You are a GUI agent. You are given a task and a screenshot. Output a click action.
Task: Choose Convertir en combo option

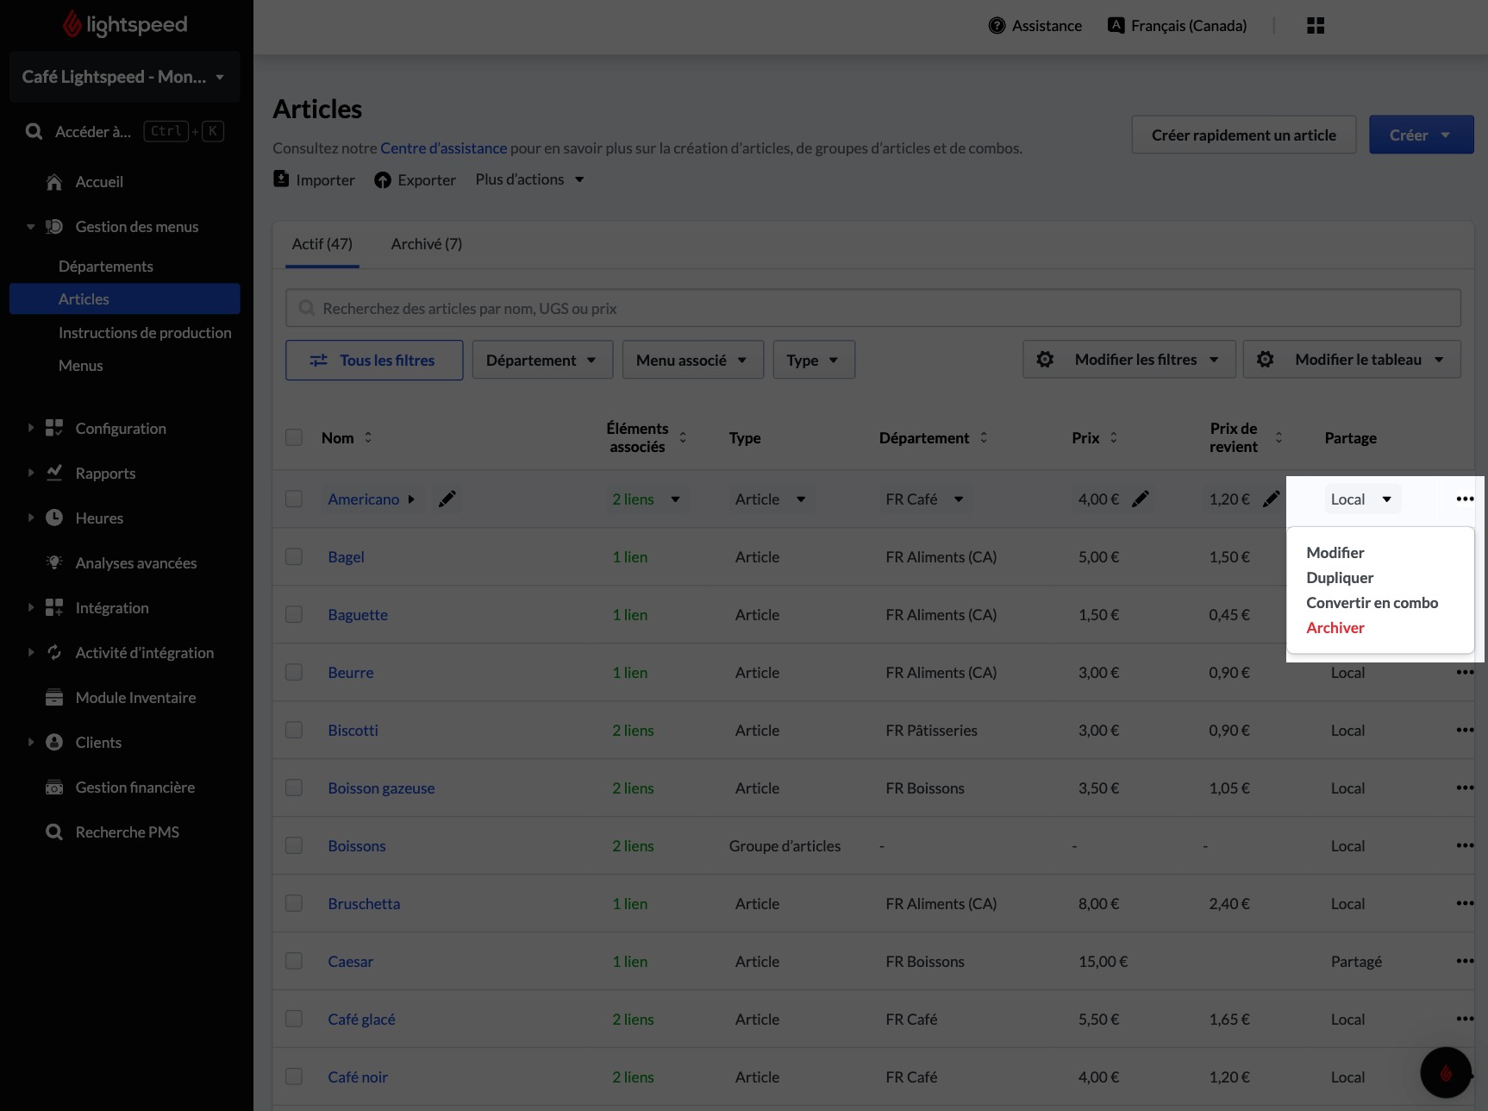tap(1372, 602)
